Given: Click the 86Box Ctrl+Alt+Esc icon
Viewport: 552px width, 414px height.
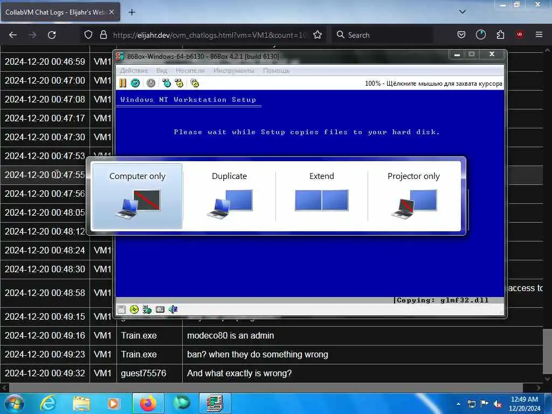Looking at the screenshot, I should tap(179, 83).
